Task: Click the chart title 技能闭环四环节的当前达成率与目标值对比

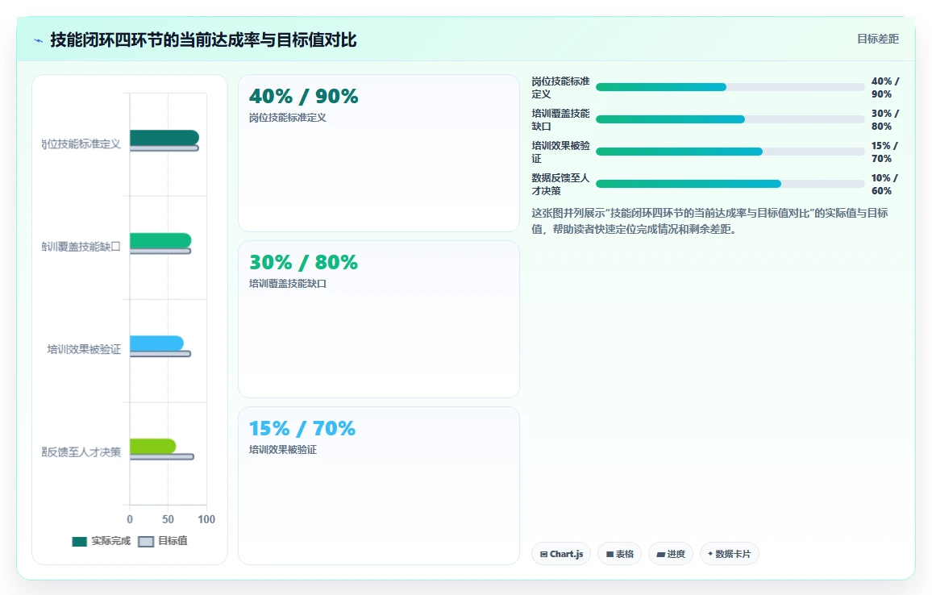Action: pos(203,40)
